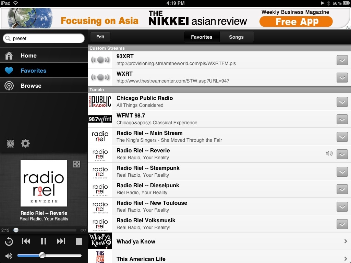This screenshot has height=263, width=351.
Task: Open options dropdown for Chicago Public Radio
Action: click(x=342, y=102)
